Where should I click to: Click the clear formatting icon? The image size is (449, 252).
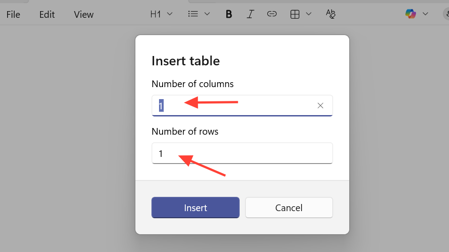[x=331, y=14]
